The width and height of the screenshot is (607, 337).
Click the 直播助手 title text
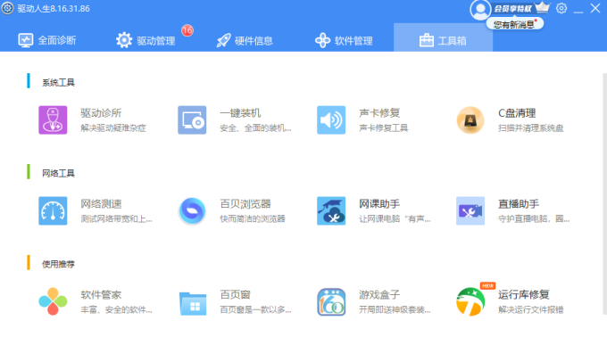[519, 204]
